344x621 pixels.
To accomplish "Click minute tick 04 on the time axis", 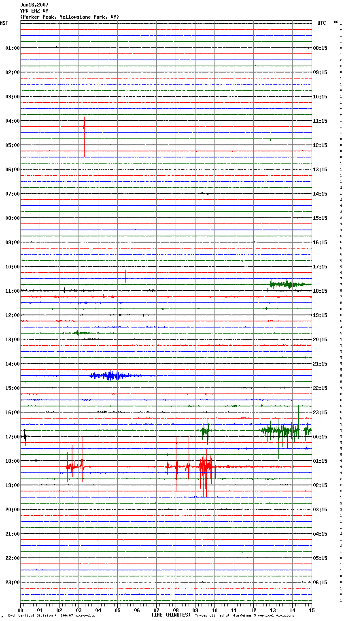I will [98, 610].
